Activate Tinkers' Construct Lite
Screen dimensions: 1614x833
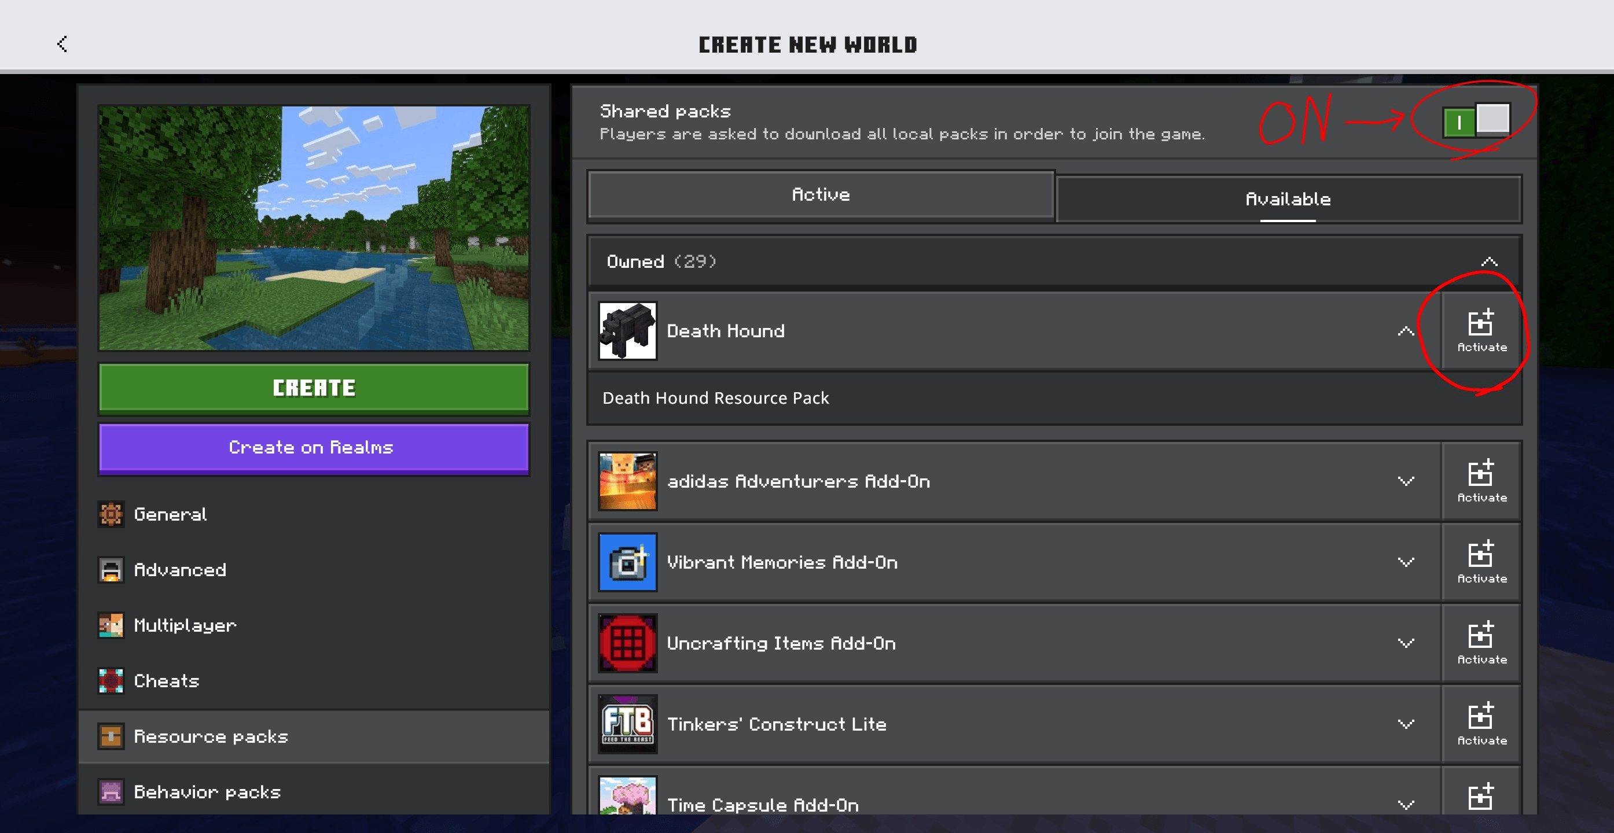click(x=1481, y=724)
